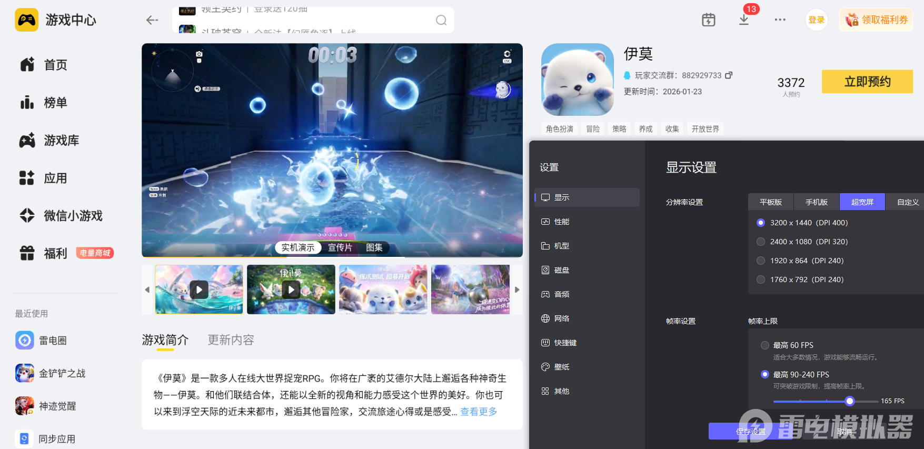Image resolution: width=924 pixels, height=449 pixels.
Task: Select the 游戏简介 tab
Action: (x=165, y=340)
